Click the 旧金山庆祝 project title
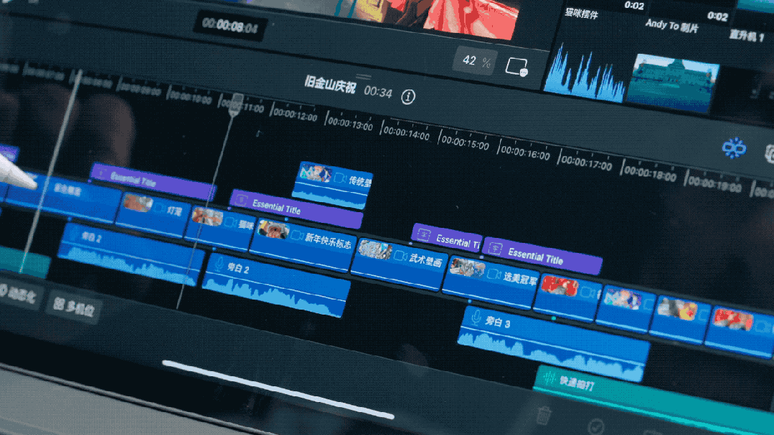Image resolution: width=774 pixels, height=435 pixels. 330,85
